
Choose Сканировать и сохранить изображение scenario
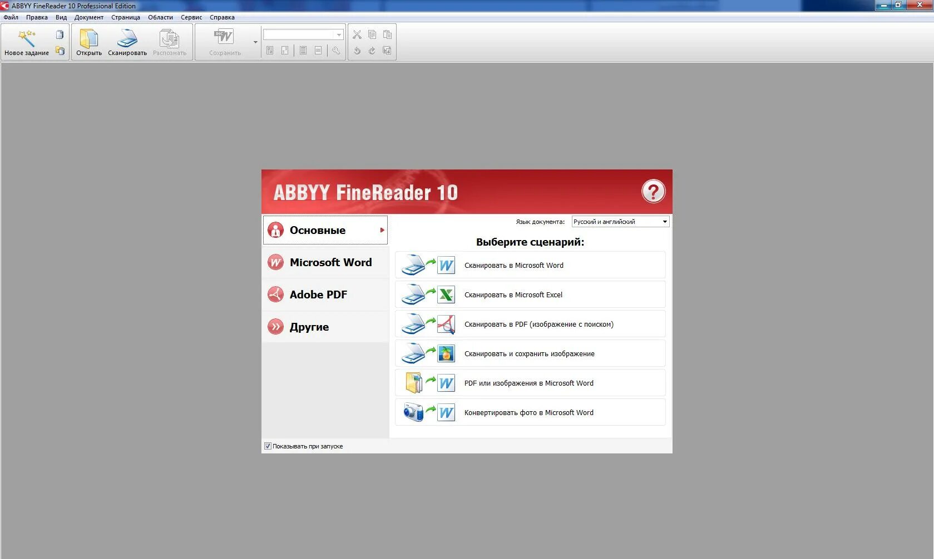(530, 353)
